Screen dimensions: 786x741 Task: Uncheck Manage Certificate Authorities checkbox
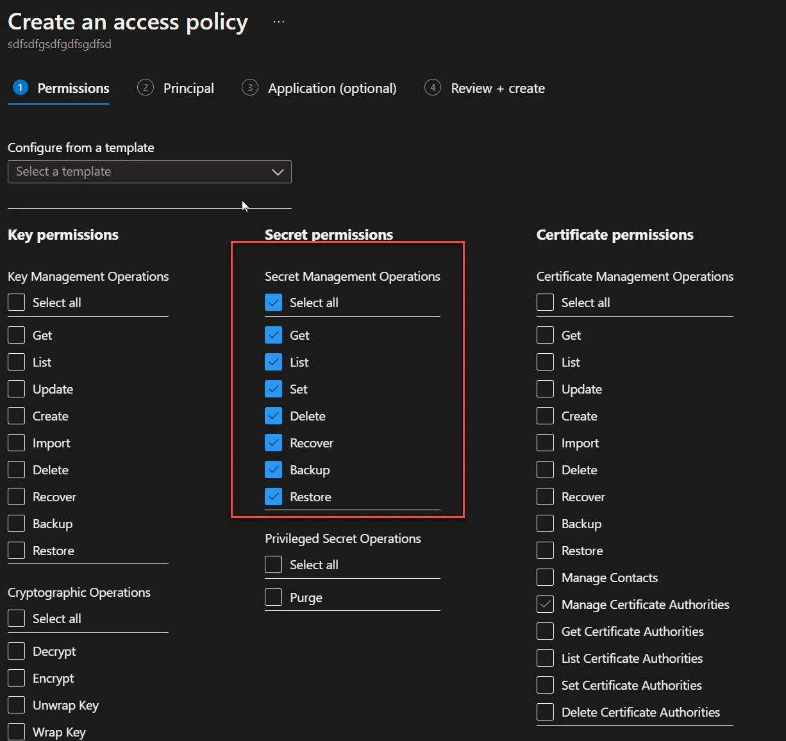pos(546,604)
